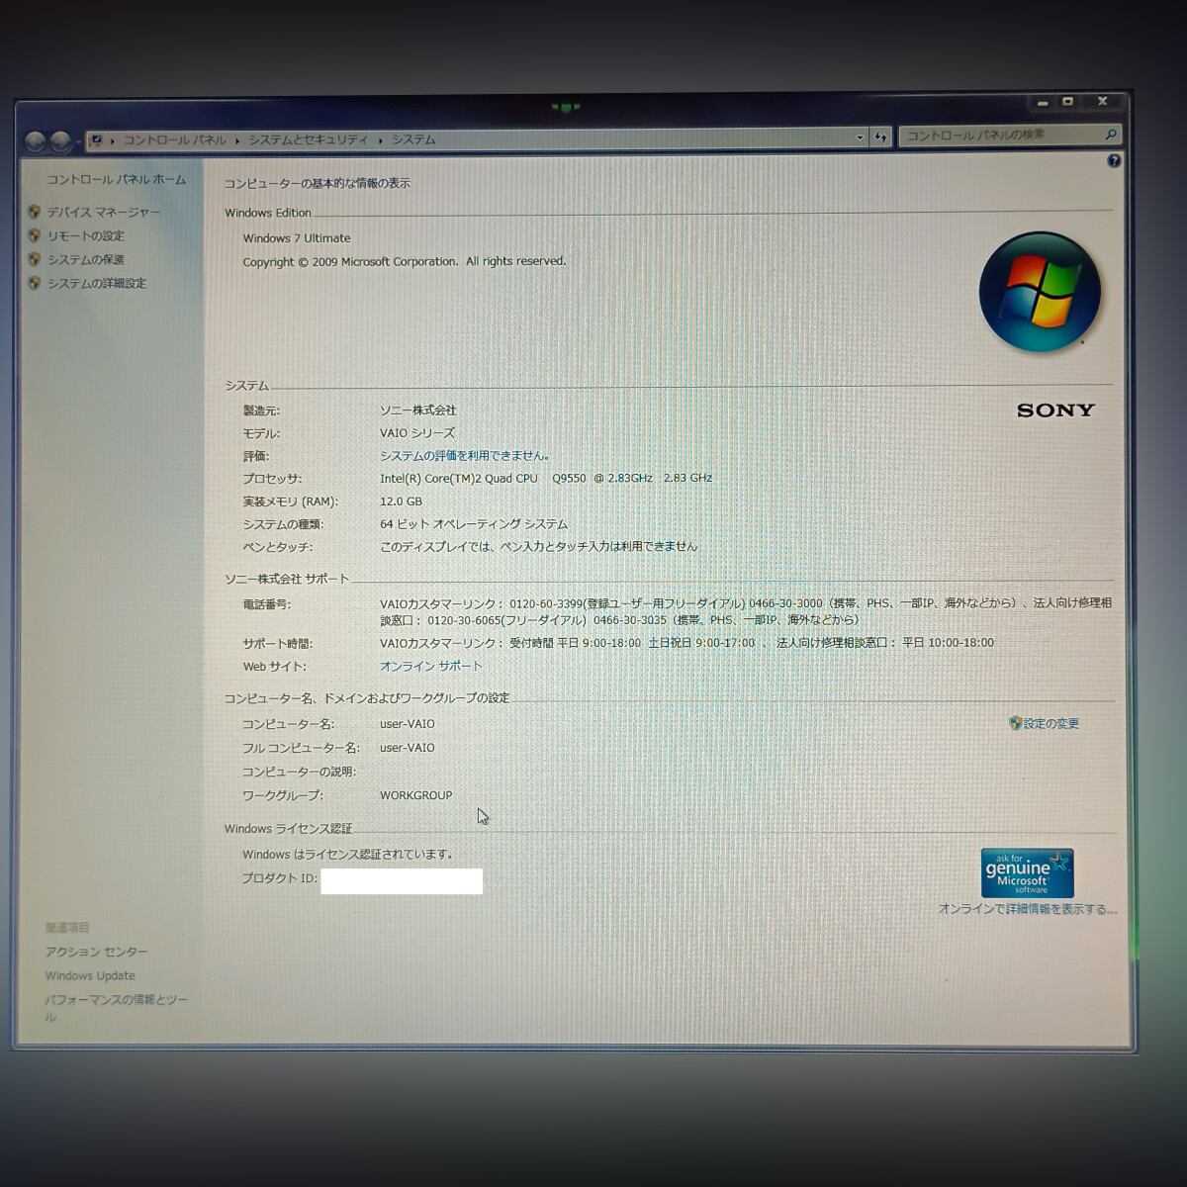Open システムの詳細設定 link

(x=97, y=283)
